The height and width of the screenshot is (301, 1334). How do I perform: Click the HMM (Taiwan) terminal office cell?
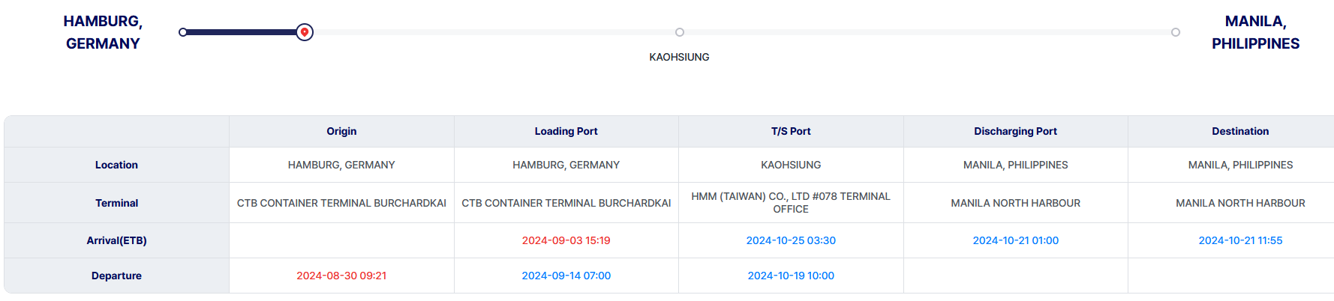point(791,203)
